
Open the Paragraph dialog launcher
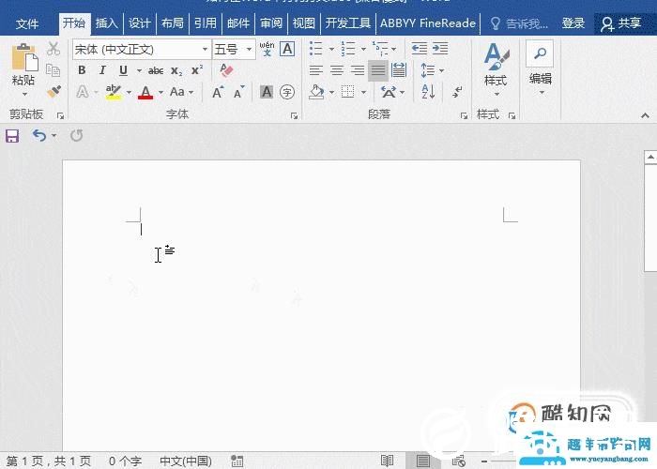(464, 116)
